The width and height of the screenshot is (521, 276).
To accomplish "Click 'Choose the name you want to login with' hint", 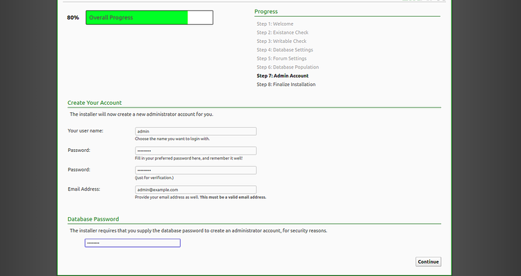I will [x=172, y=139].
